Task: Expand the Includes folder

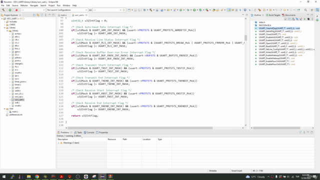Action: click(4, 21)
